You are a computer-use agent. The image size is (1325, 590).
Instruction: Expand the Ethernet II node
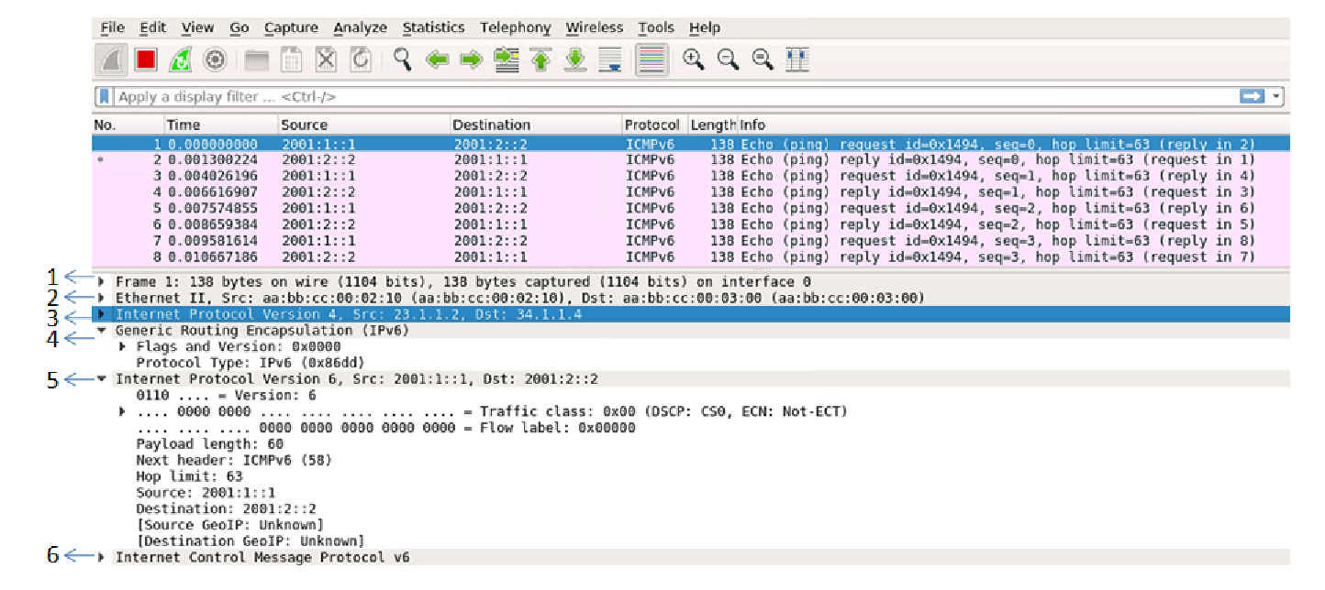click(101, 298)
